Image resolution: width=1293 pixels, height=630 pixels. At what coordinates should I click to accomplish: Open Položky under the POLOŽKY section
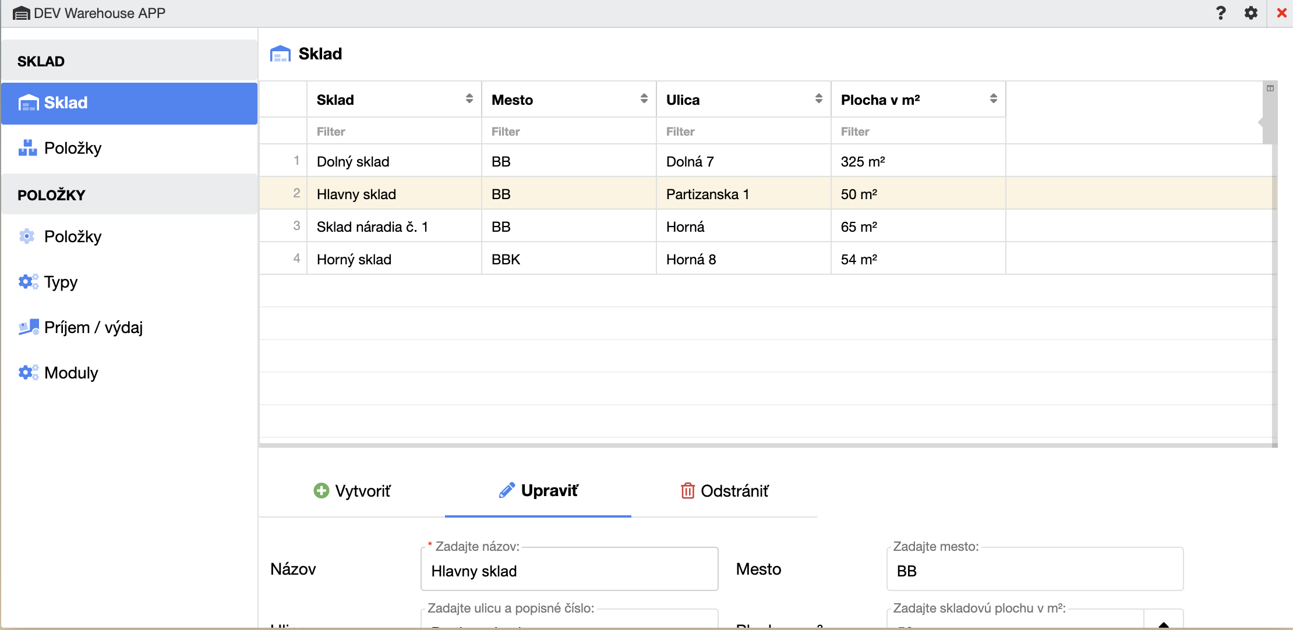pos(72,236)
